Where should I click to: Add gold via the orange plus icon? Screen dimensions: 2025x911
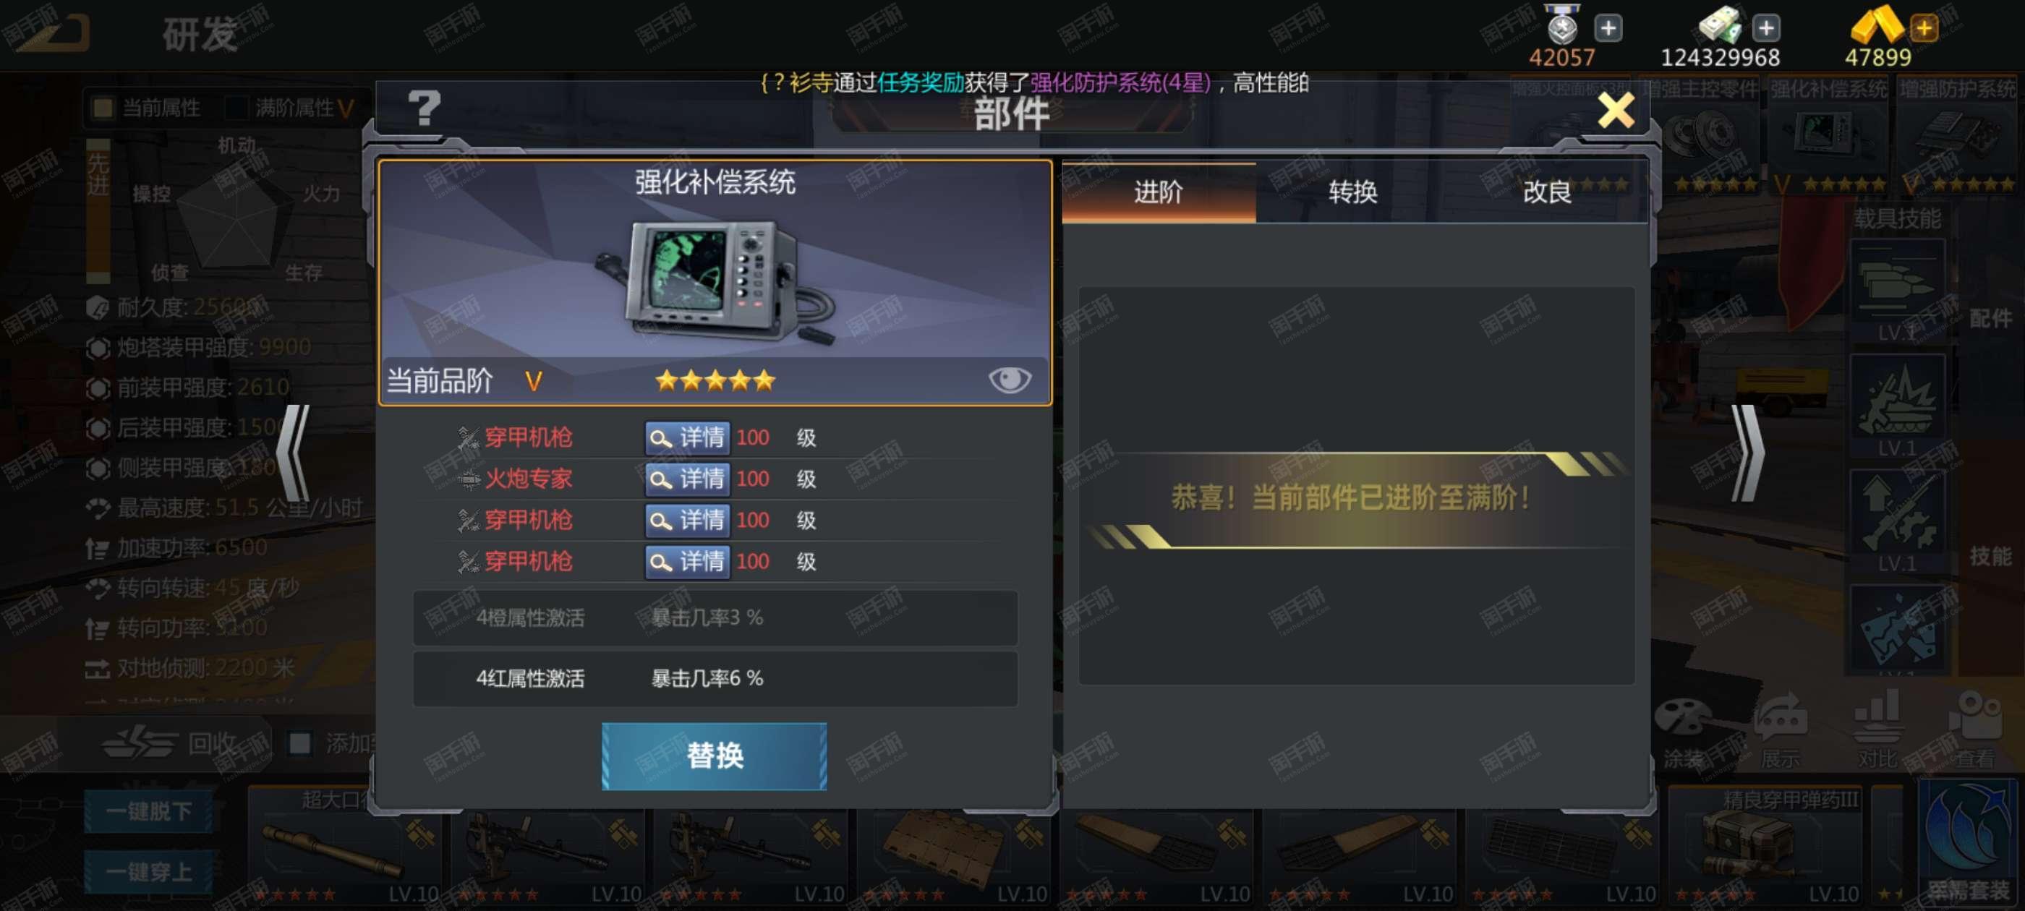click(1924, 28)
